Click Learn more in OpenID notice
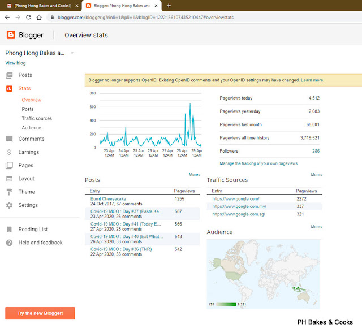The width and height of the screenshot is (362, 333). (312, 80)
